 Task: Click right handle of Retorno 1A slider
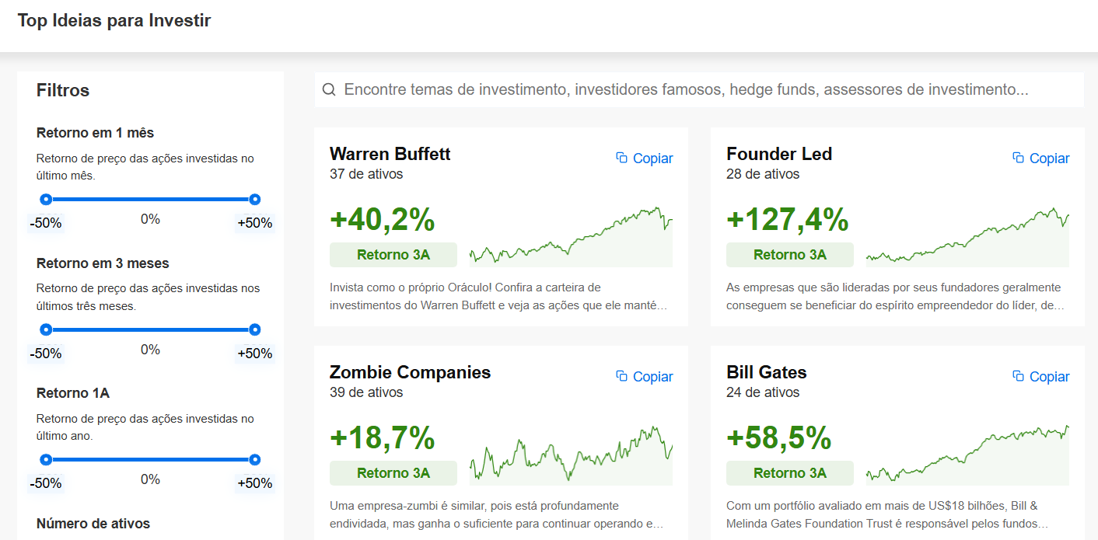tap(255, 460)
